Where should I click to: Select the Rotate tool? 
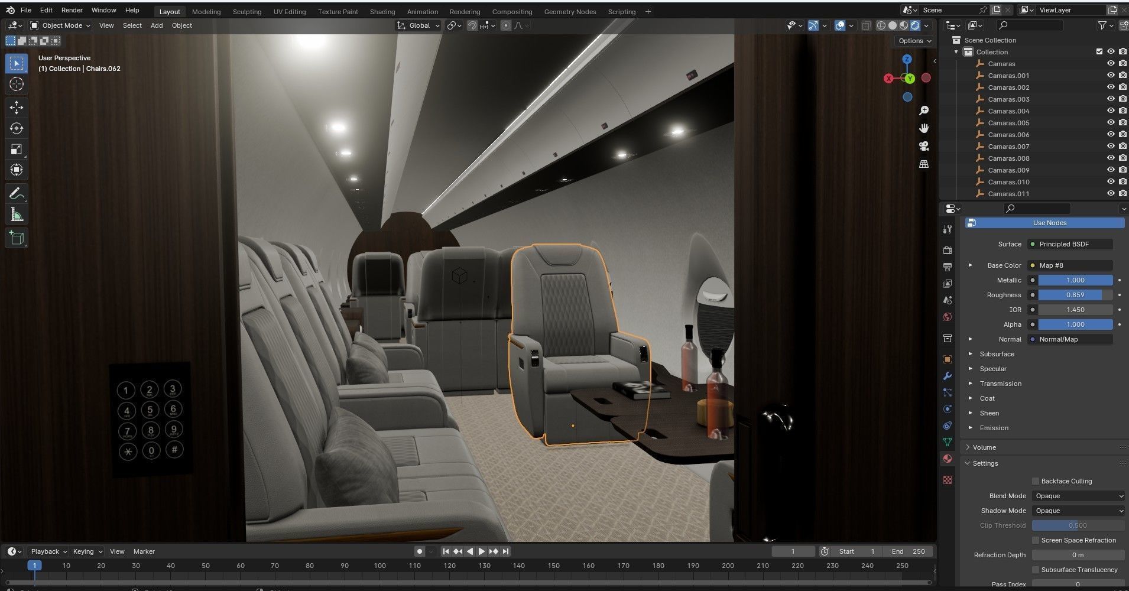(x=17, y=128)
